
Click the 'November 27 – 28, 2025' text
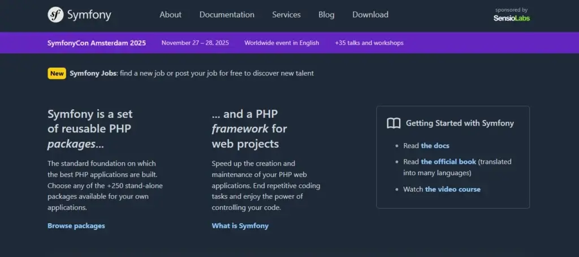point(195,43)
